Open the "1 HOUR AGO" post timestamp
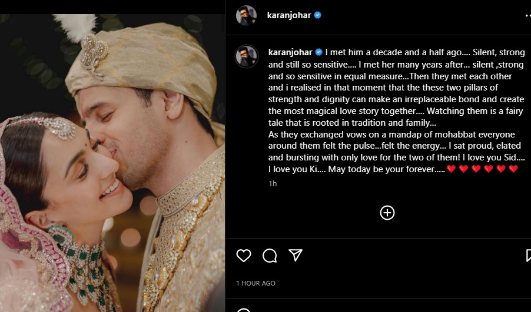 [255, 283]
